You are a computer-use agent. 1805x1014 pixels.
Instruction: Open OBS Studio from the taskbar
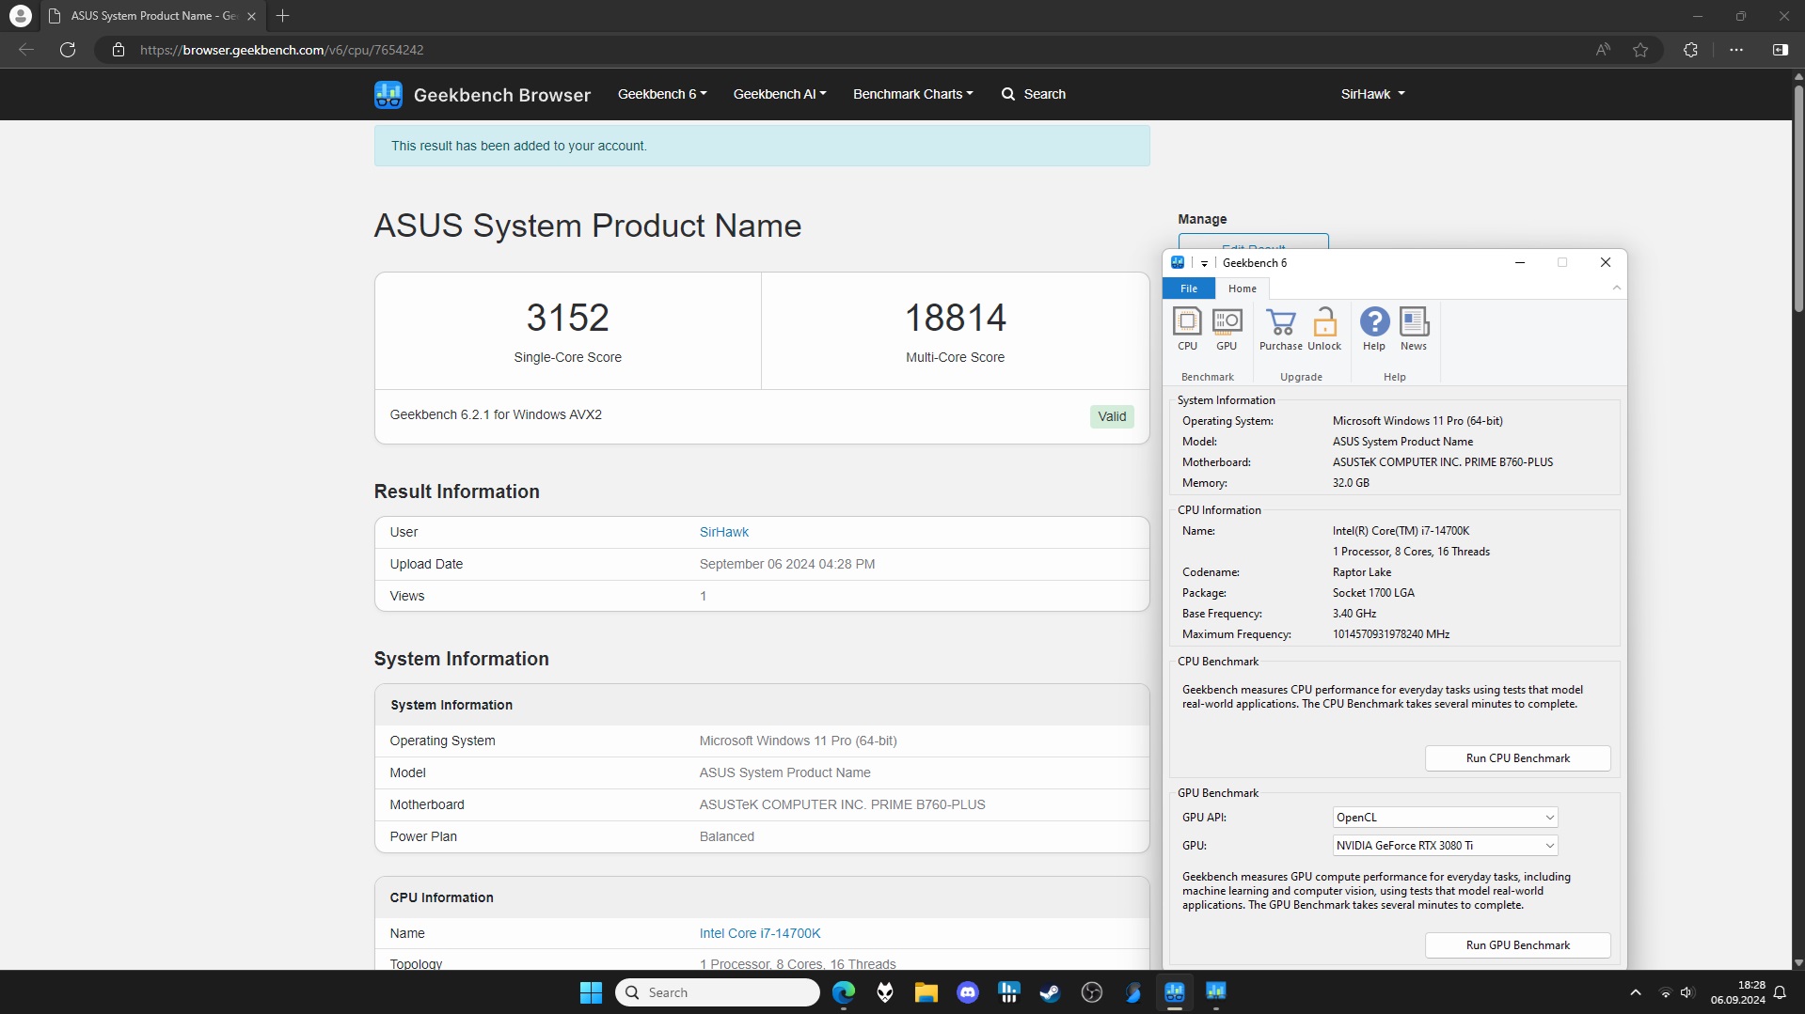[1091, 992]
